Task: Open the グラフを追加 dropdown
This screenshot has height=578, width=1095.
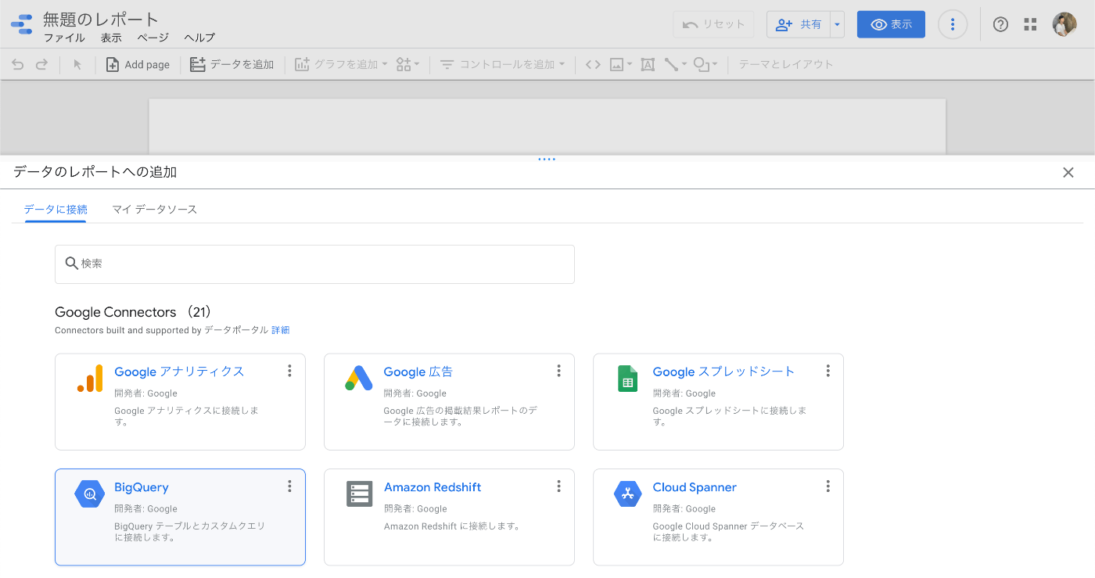Action: [341, 65]
